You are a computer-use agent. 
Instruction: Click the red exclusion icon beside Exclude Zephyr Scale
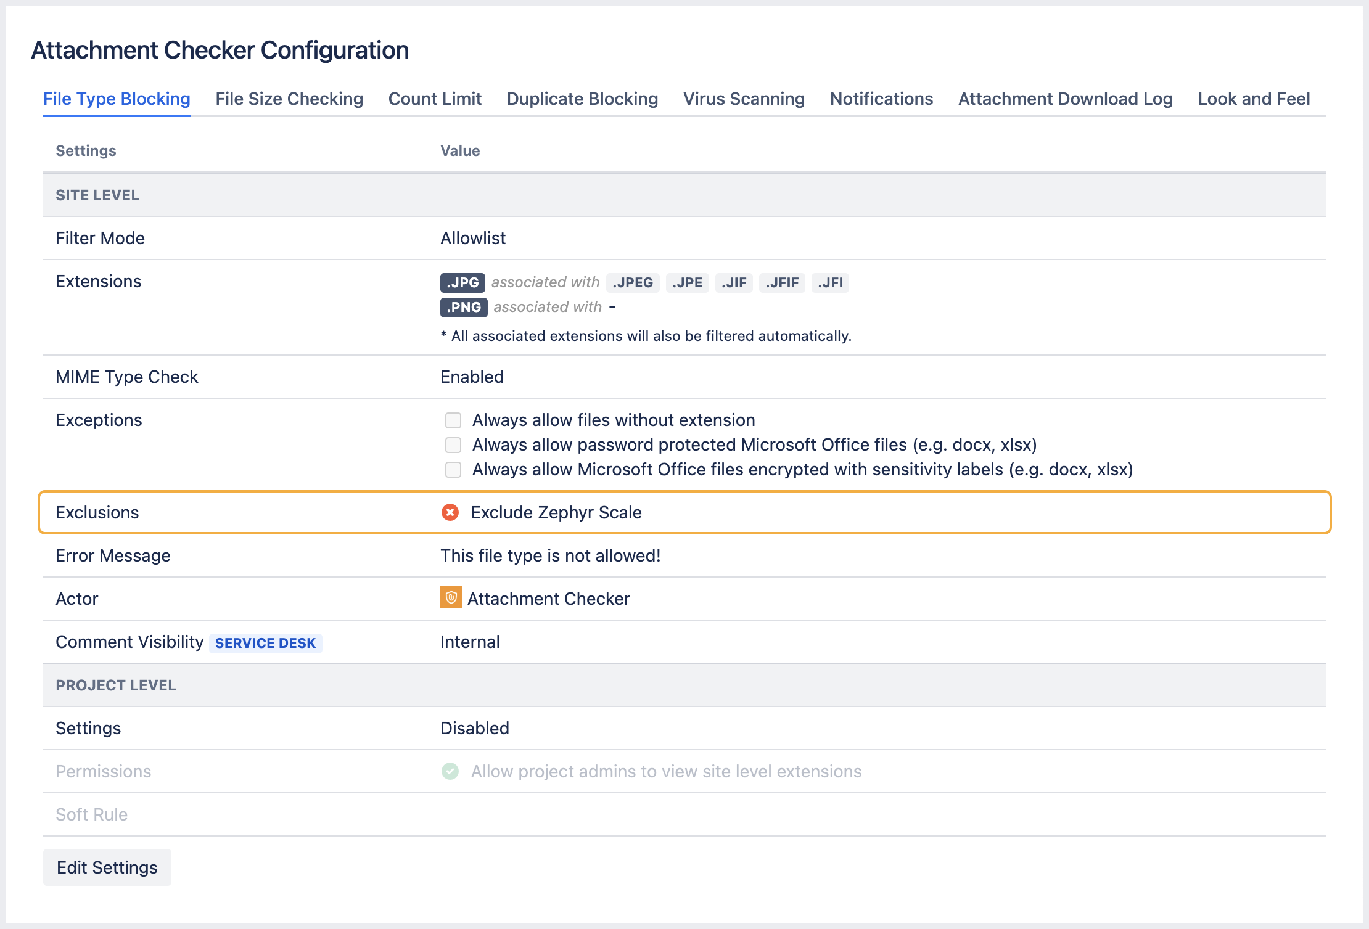coord(452,512)
